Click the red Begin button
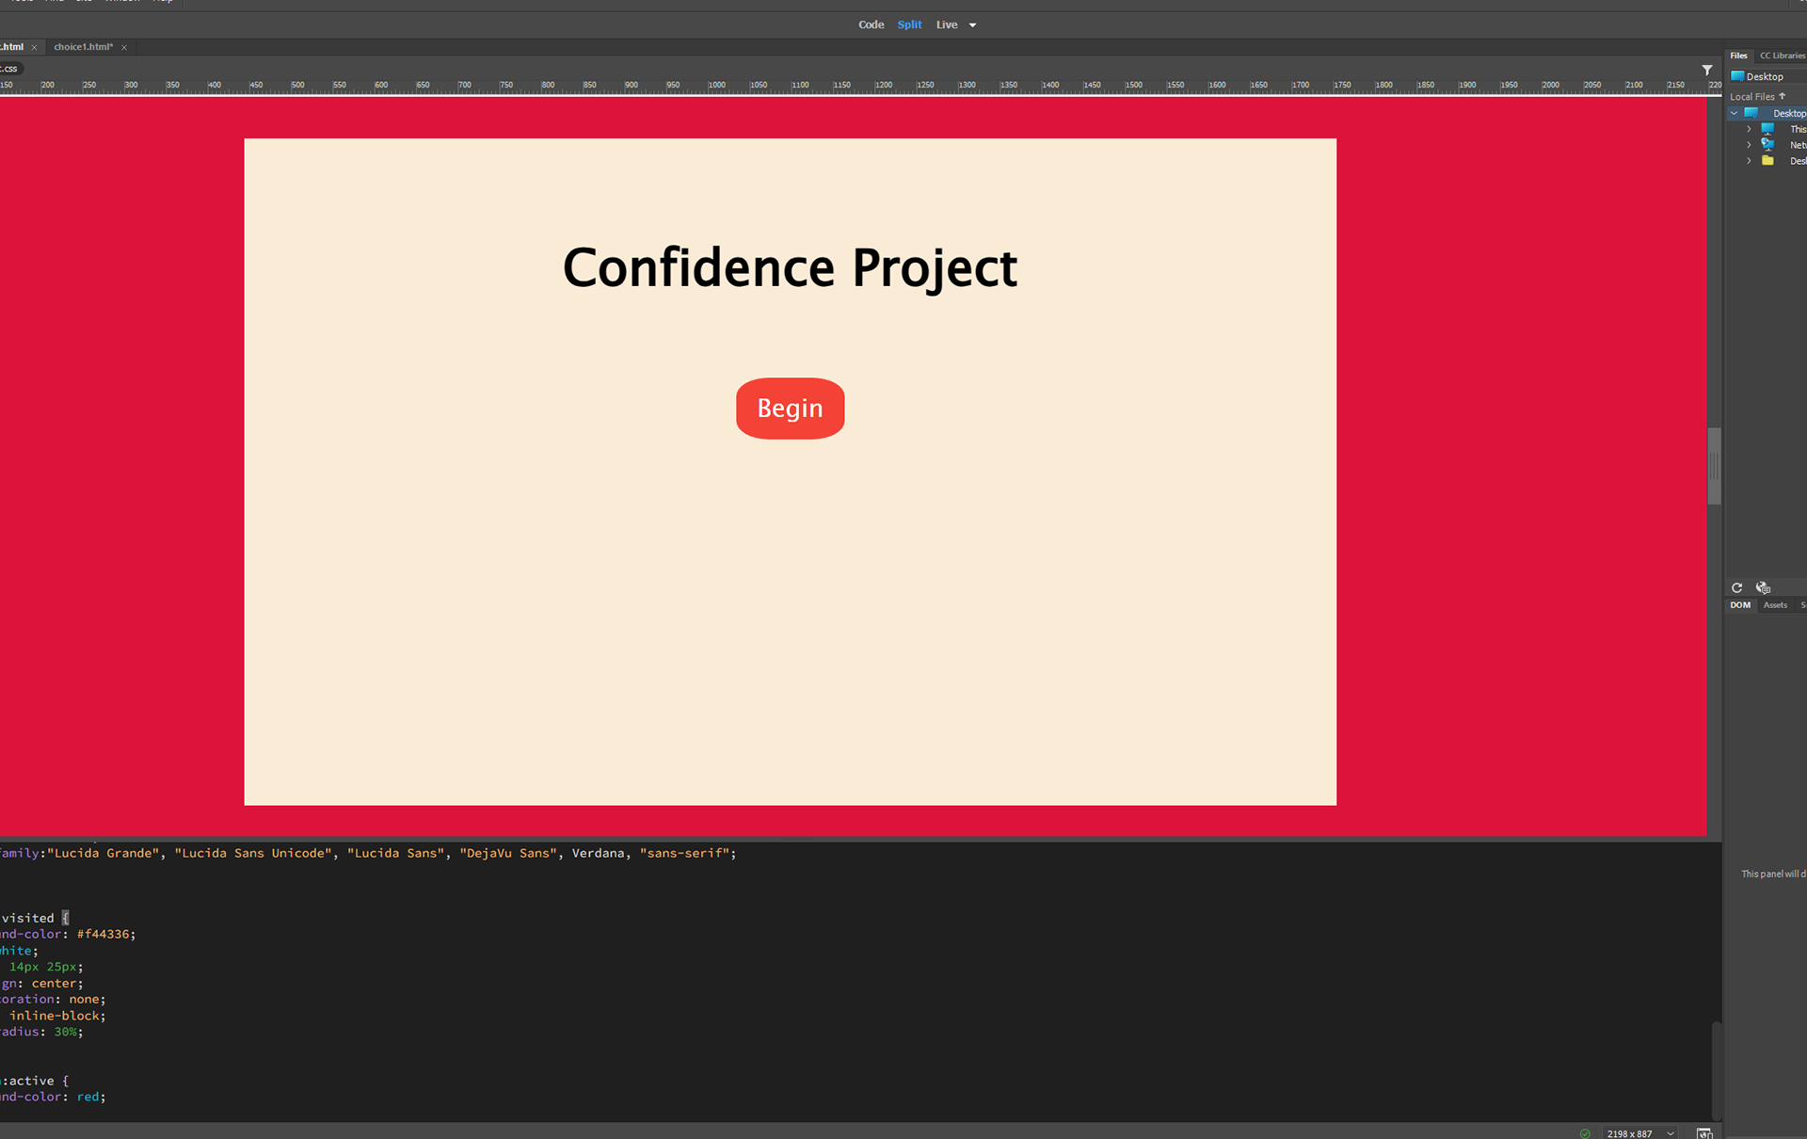Screen dimensions: 1807x1139 click(790, 409)
